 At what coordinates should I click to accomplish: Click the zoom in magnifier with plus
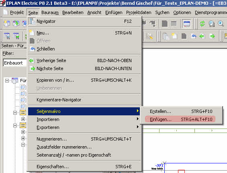point(221,24)
